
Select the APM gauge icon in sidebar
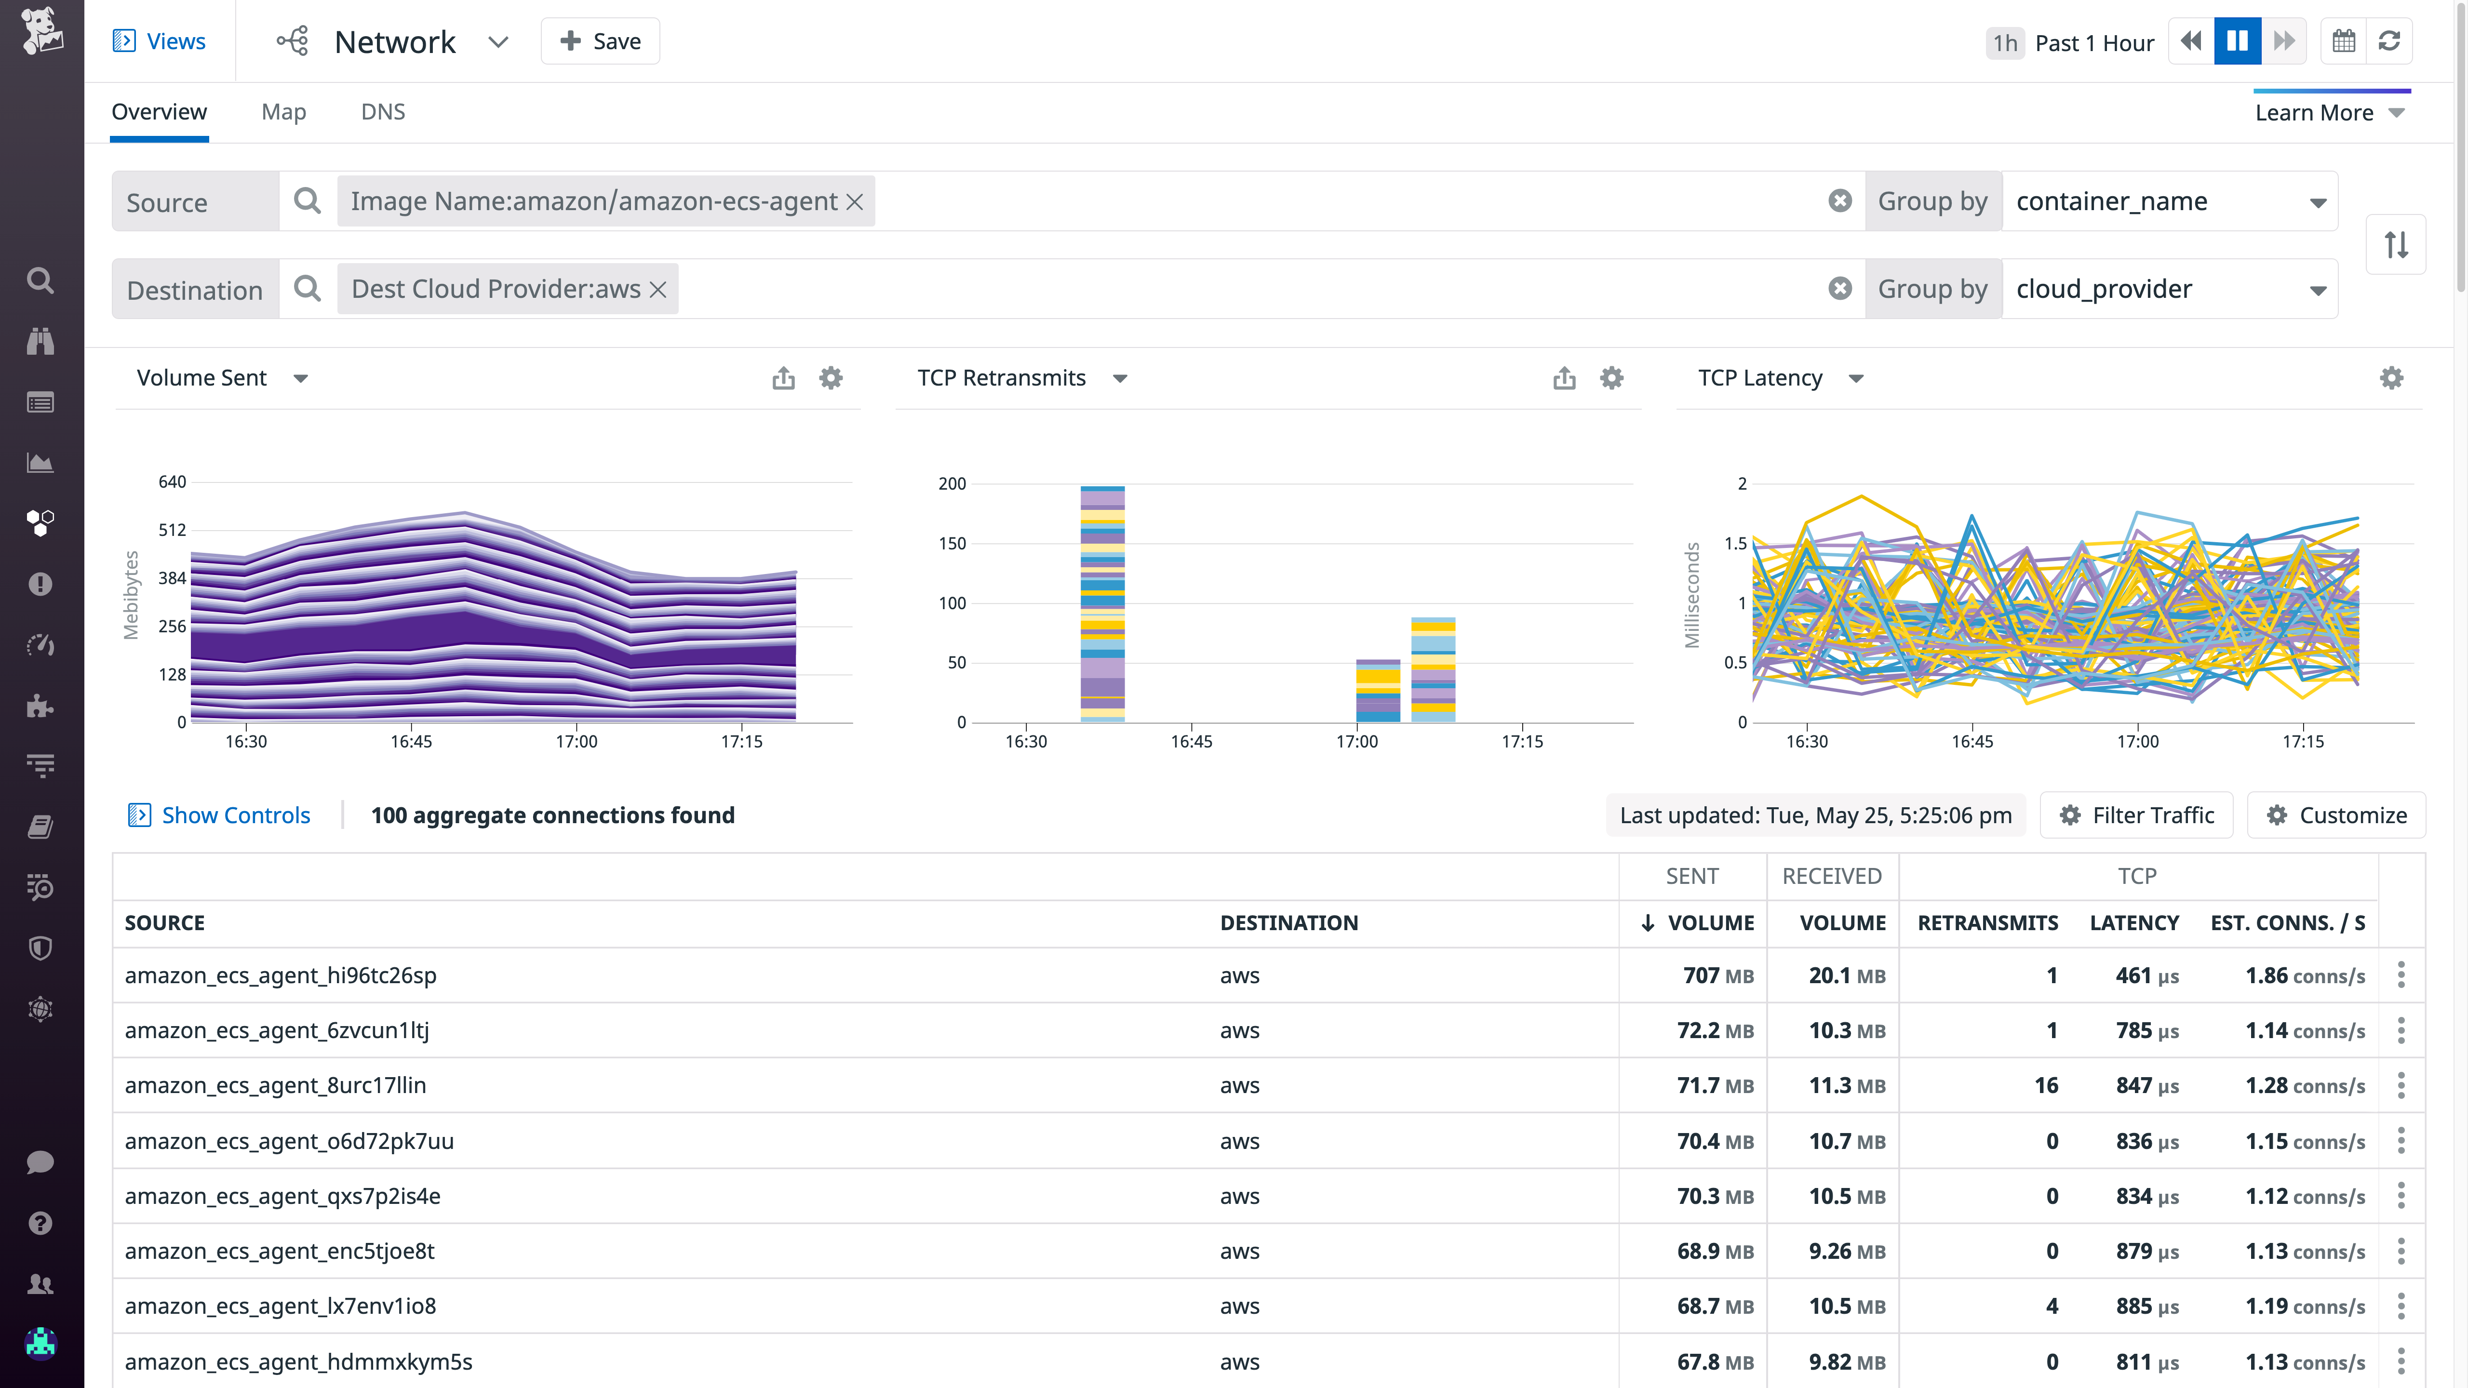[40, 645]
